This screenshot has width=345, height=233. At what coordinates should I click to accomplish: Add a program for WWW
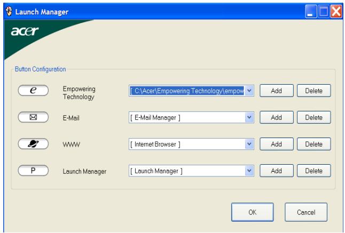(277, 144)
